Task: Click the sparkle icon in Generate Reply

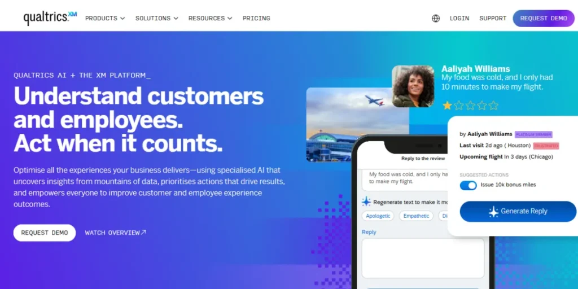Action: coord(493,211)
